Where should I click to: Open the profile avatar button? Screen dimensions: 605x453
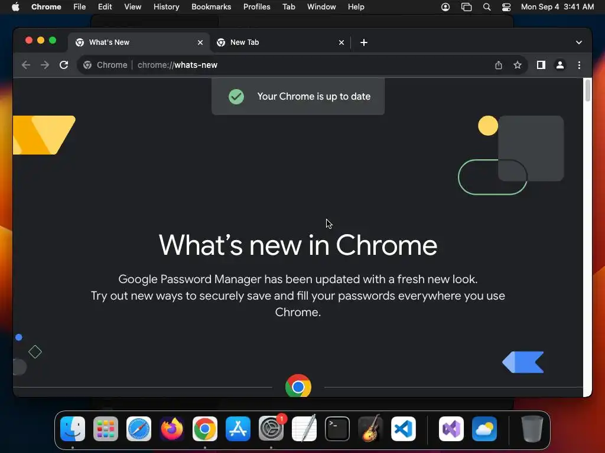coord(560,65)
